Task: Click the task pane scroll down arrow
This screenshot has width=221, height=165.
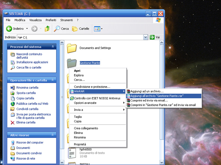Action: coord(62,162)
